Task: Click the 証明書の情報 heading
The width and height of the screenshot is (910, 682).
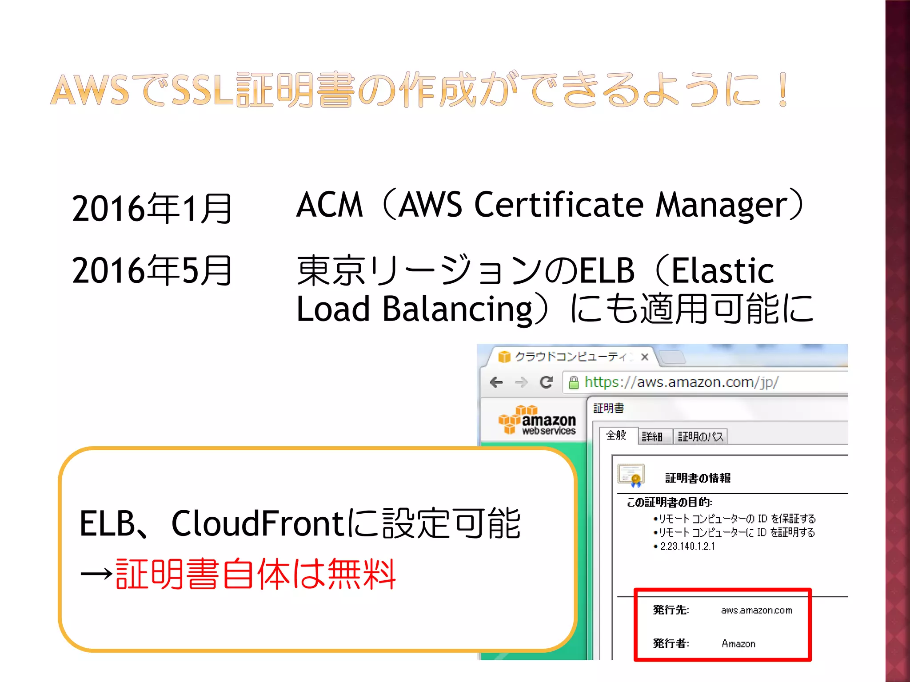Action: (x=698, y=478)
